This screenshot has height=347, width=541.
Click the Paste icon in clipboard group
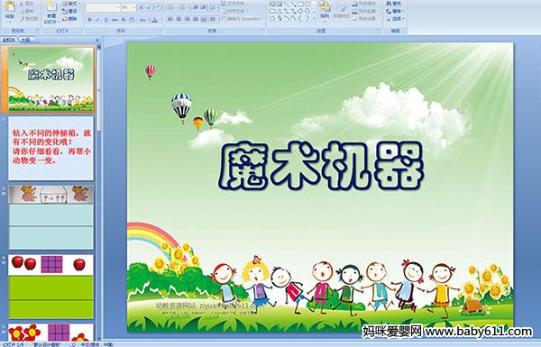(10, 10)
